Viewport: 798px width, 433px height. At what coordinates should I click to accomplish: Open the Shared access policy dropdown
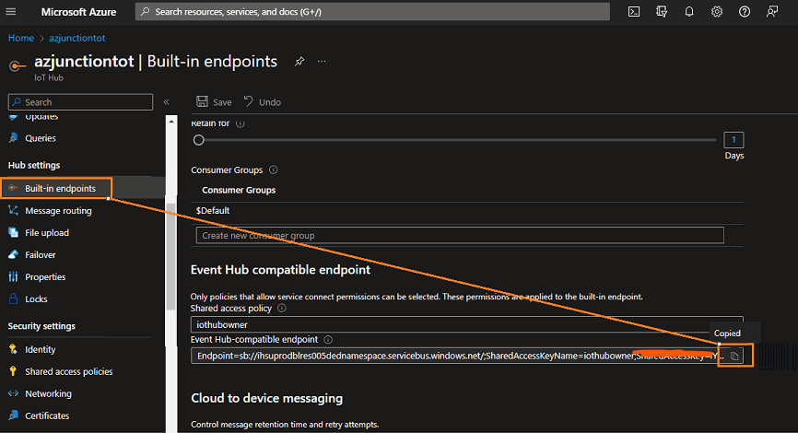coord(466,324)
